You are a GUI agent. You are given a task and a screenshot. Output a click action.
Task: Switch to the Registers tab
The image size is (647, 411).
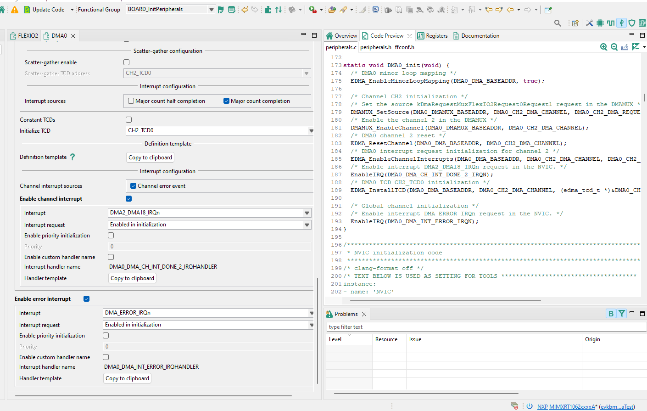pyautogui.click(x=432, y=36)
